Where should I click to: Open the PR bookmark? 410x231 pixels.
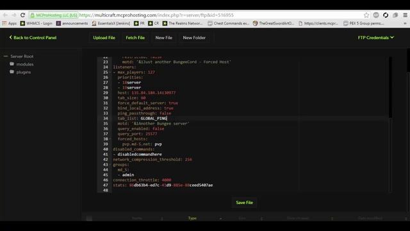pyautogui.click(x=139, y=23)
